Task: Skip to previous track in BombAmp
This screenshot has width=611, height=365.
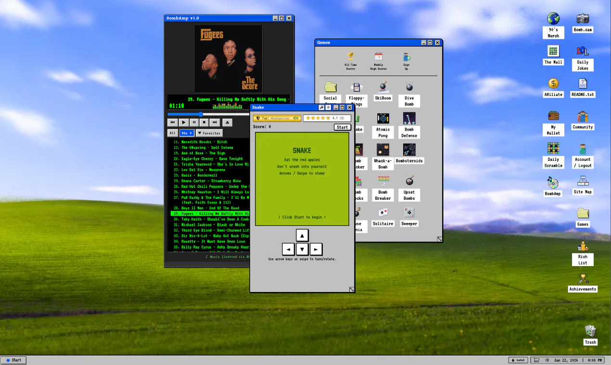Action: [x=173, y=122]
